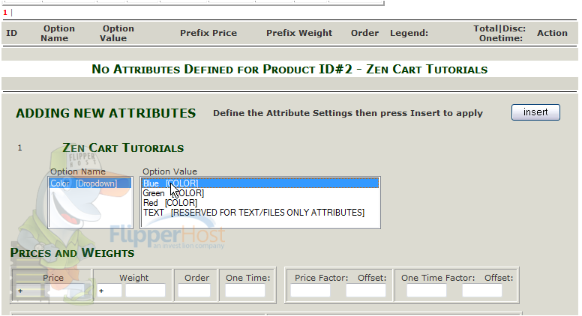Click the Action column header
582x316 pixels.
click(x=552, y=33)
